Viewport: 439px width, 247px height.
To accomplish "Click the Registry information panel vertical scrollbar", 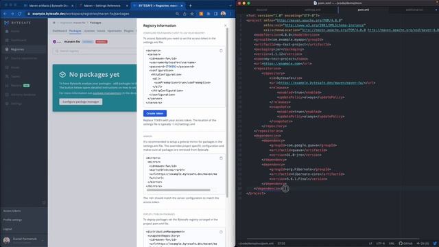I will click(227, 112).
